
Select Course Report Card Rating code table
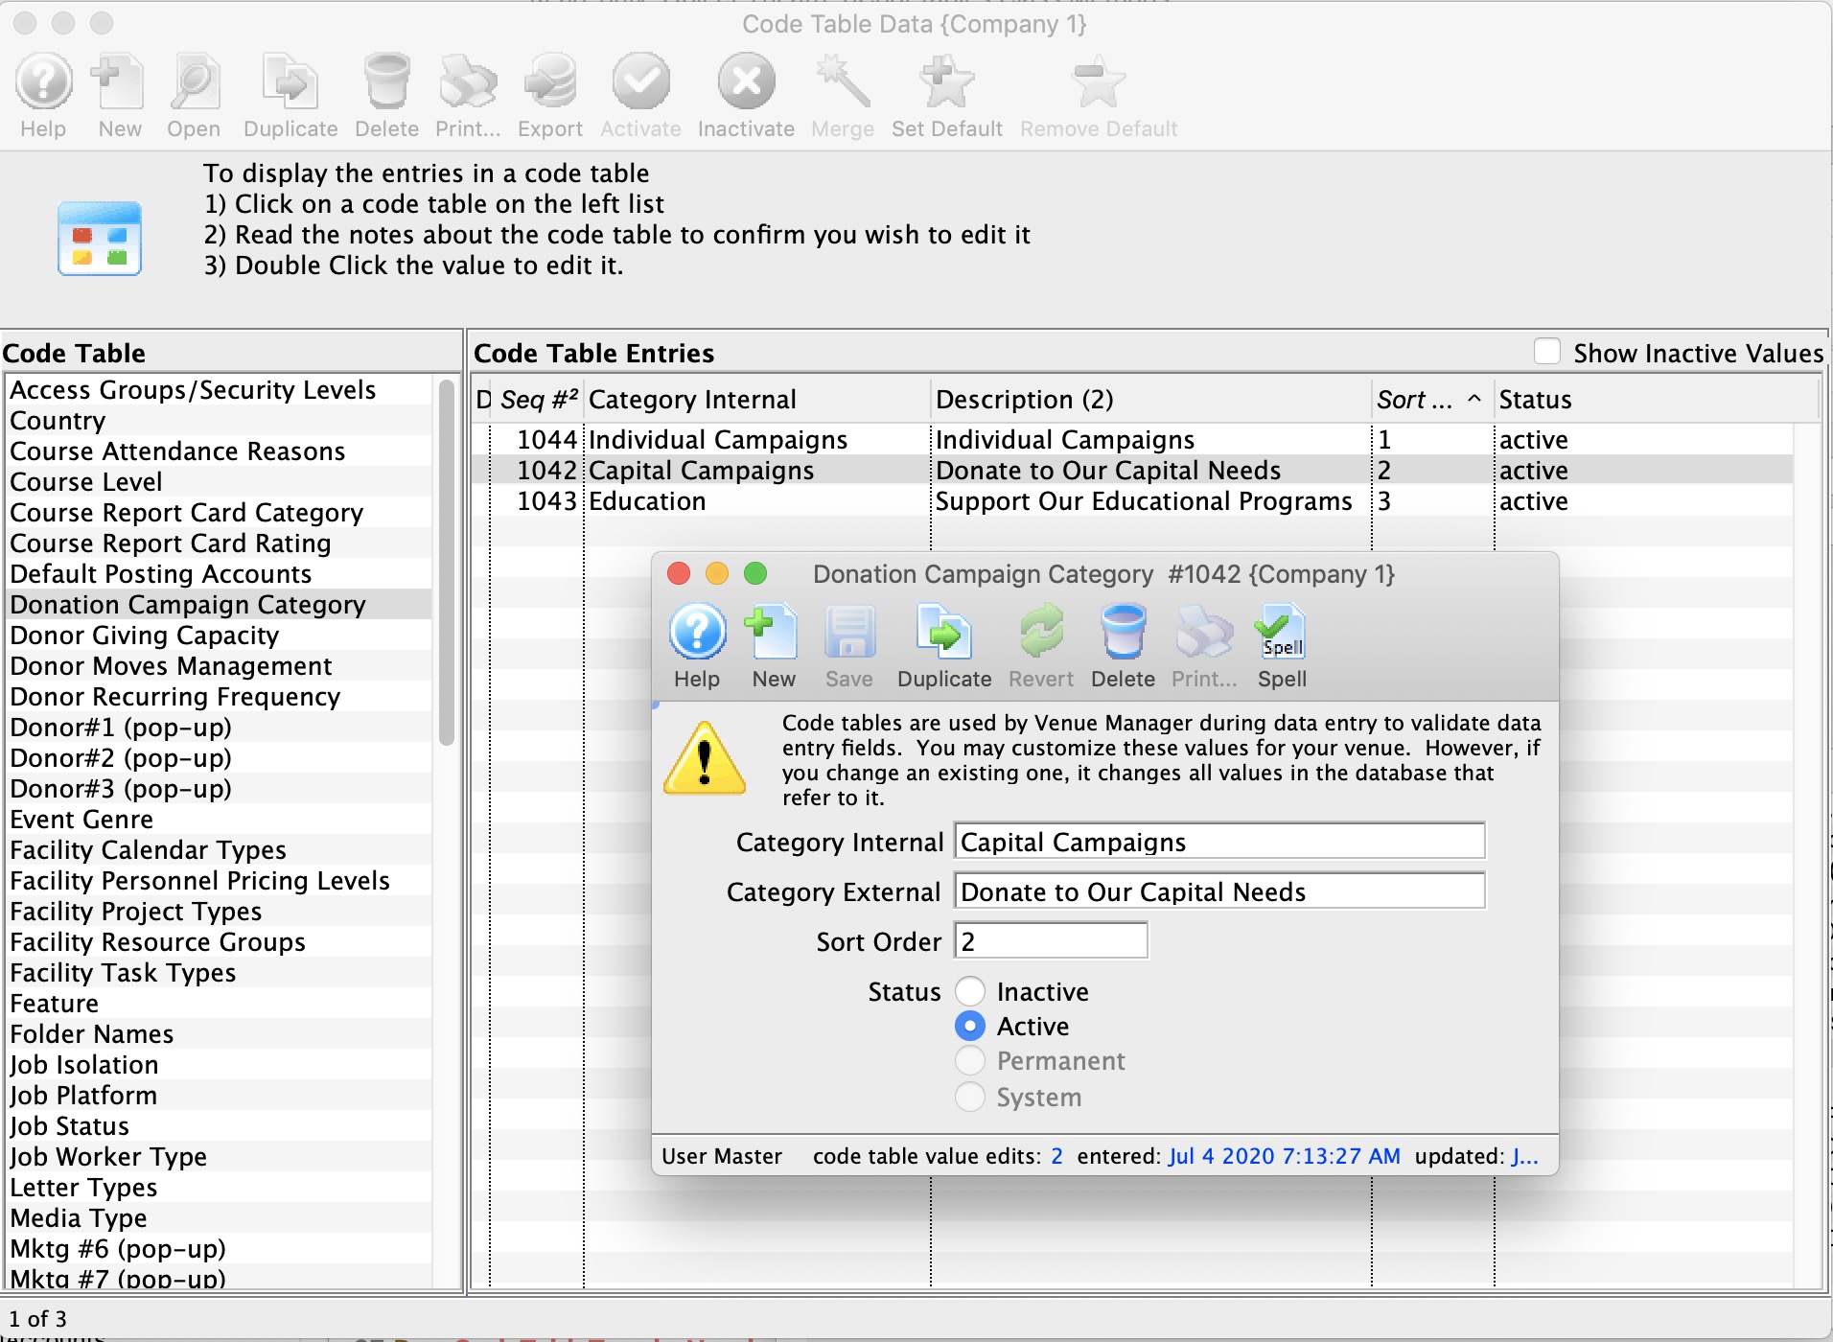point(219,544)
